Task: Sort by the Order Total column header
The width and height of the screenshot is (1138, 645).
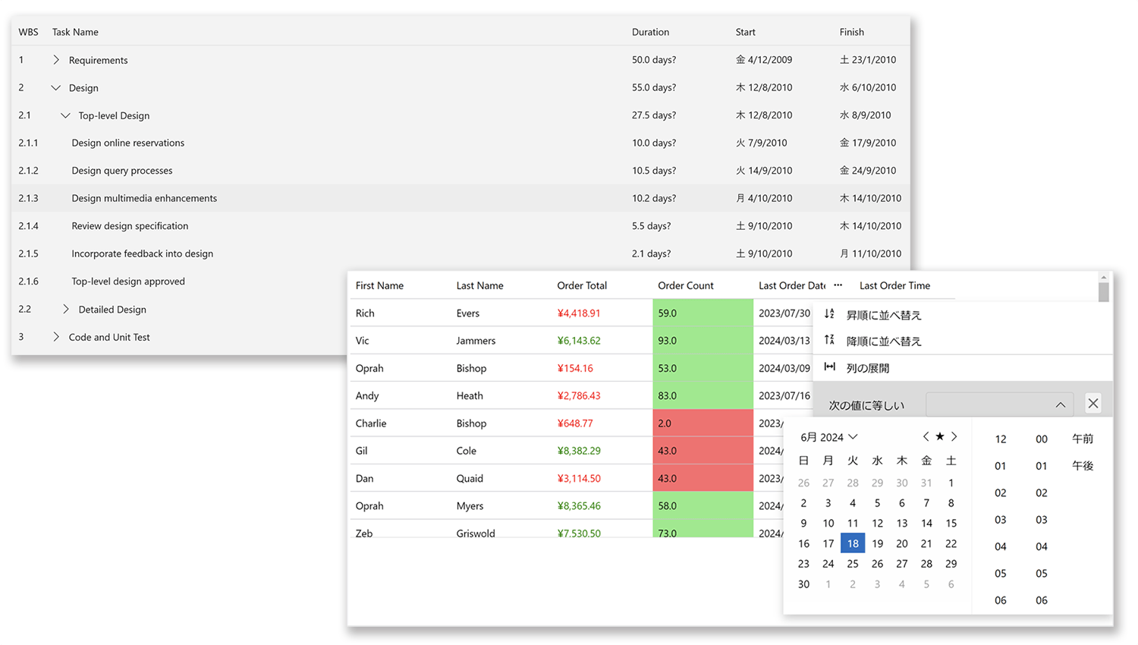Action: [582, 286]
